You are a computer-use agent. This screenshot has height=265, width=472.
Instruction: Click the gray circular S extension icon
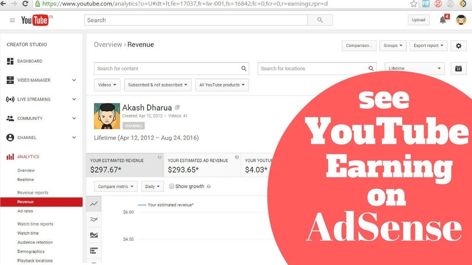pyautogui.click(x=450, y=4)
